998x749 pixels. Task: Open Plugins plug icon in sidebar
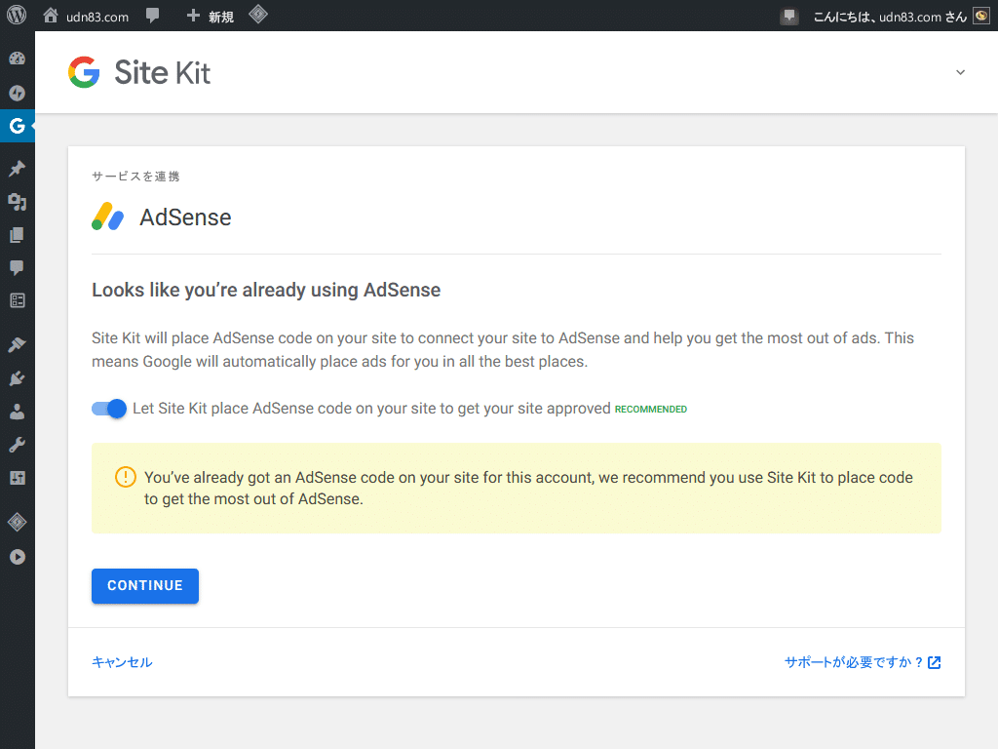(x=18, y=378)
